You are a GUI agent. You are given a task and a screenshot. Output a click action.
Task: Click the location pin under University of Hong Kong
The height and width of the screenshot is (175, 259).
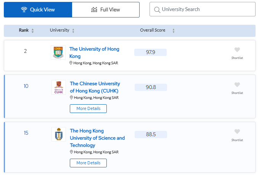tap(71, 63)
